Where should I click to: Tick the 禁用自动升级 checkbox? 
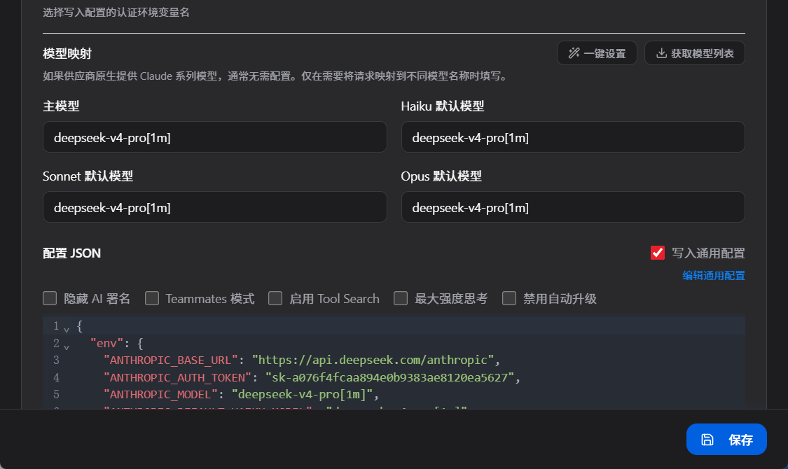(509, 298)
